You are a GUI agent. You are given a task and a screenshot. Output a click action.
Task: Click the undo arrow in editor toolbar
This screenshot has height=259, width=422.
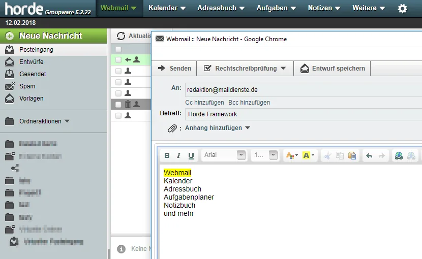tap(369, 155)
